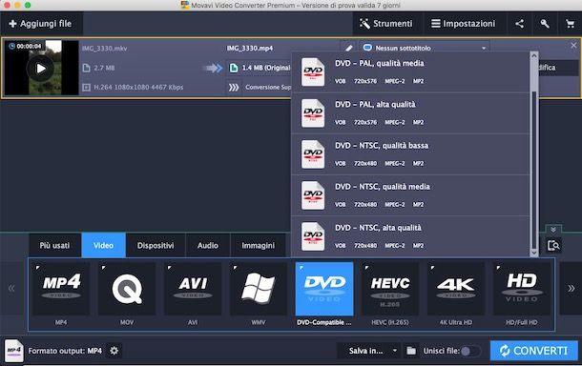Click the pencil rename icon

point(349,49)
